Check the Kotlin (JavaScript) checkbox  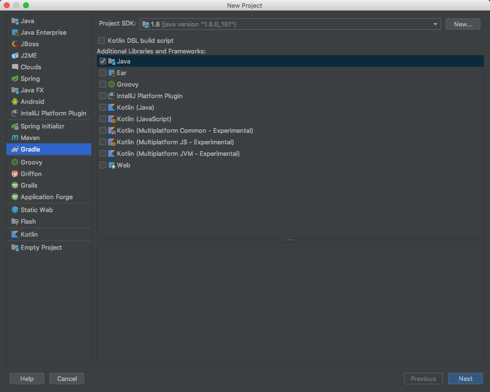[x=103, y=119]
